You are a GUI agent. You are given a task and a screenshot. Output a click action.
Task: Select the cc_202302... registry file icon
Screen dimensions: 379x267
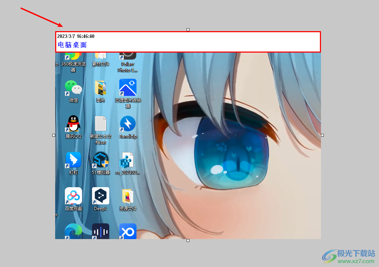click(126, 160)
